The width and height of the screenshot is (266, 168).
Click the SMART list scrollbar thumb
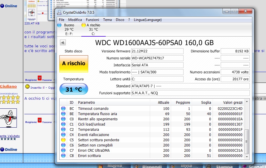coord(247,142)
